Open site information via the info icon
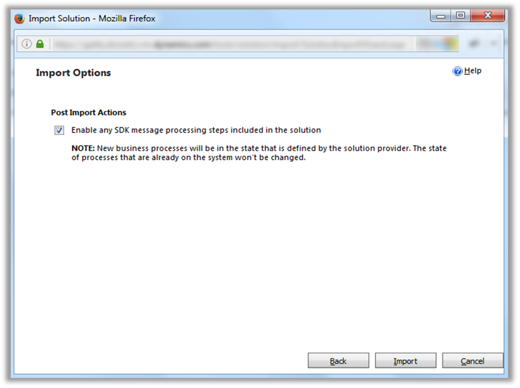 point(26,44)
